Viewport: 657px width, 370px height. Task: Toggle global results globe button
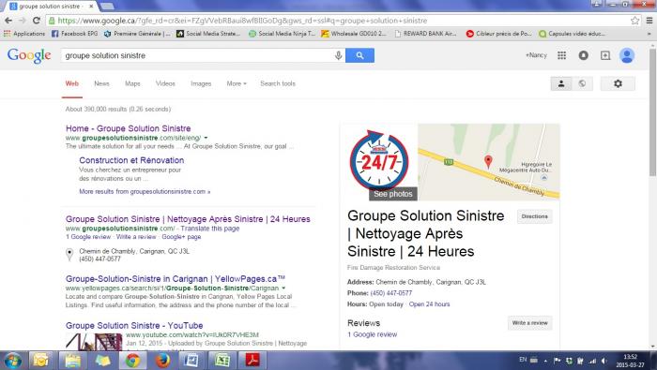coord(582,83)
